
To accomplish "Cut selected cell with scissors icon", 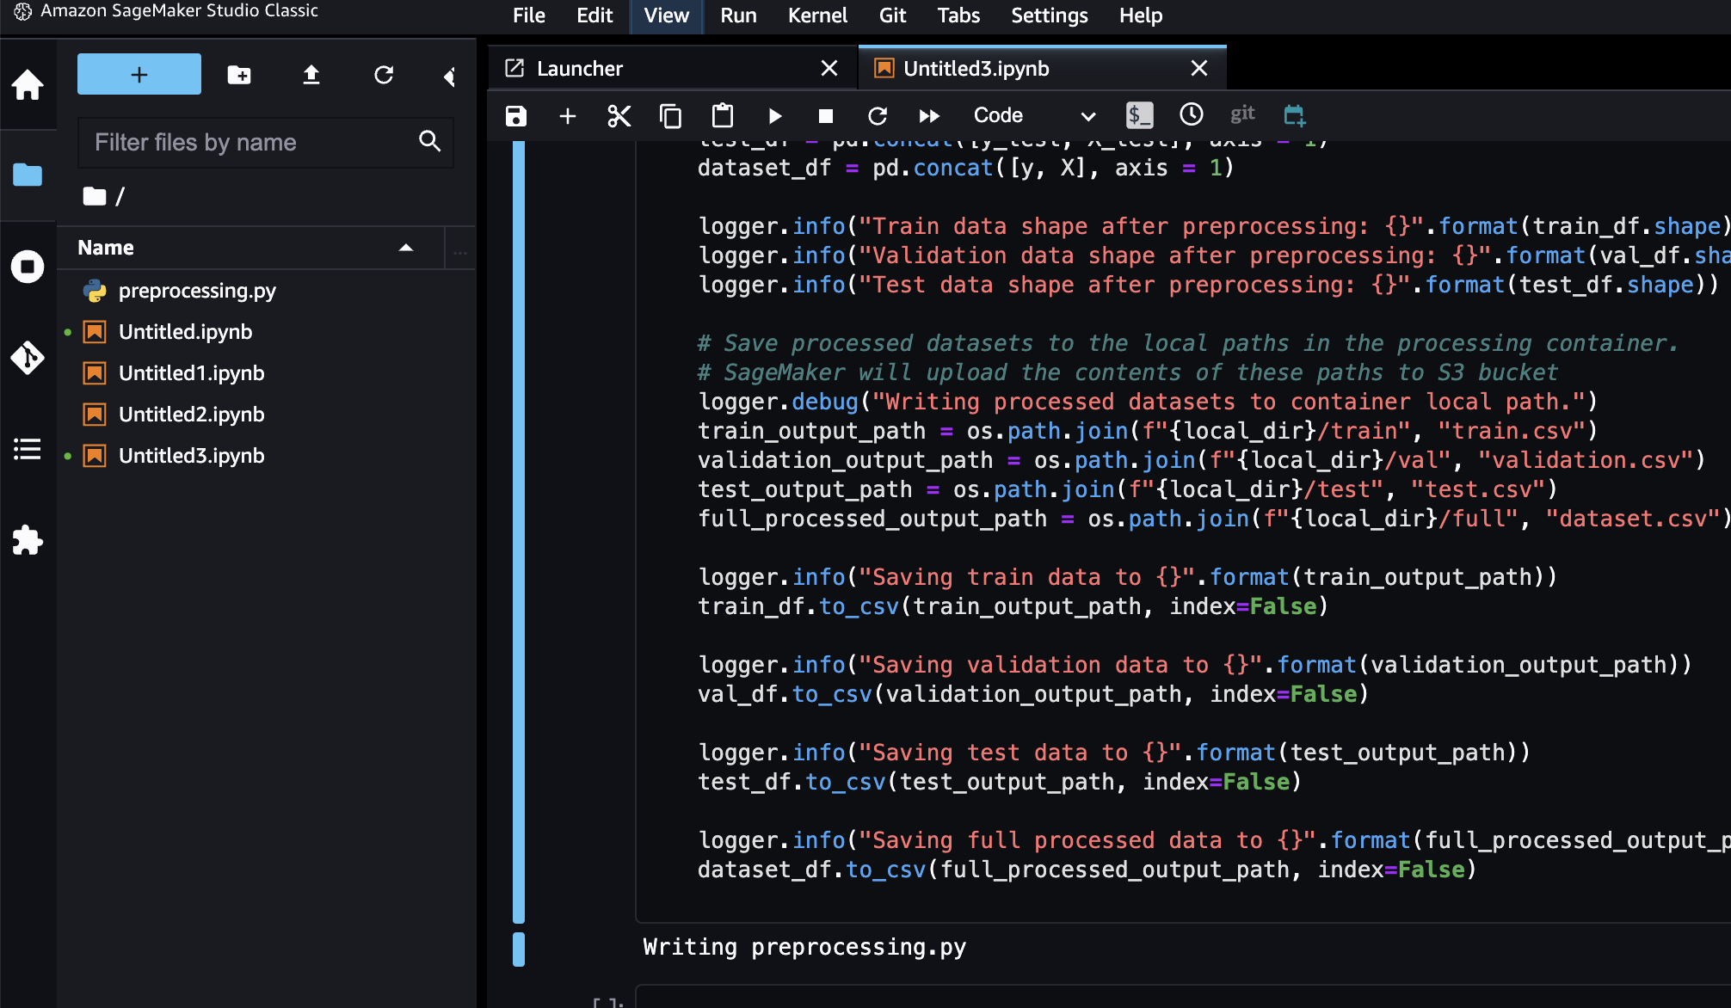I will click(x=619, y=116).
